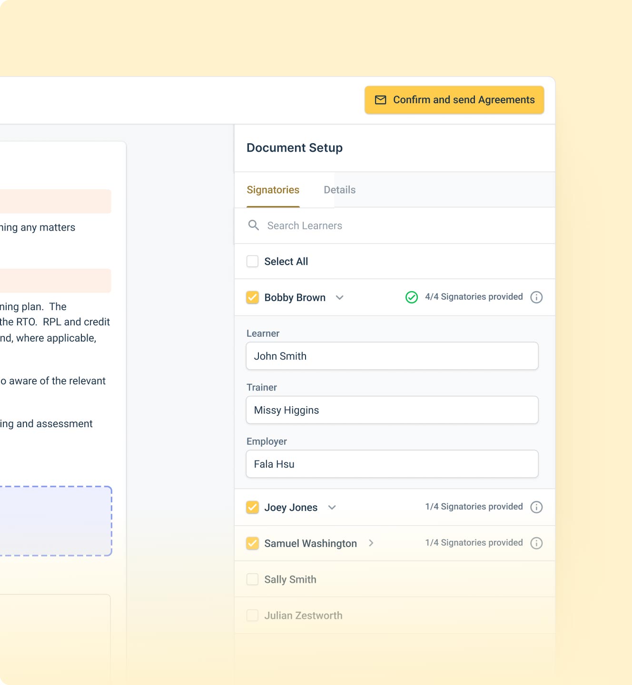632x685 pixels.
Task: Click the search magnifier icon
Action: click(254, 225)
